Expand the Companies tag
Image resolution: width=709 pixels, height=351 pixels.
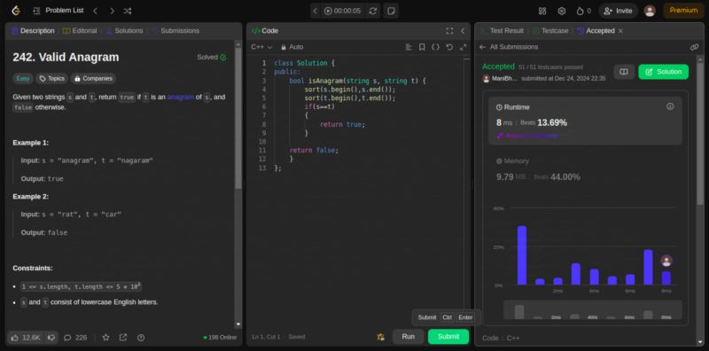click(93, 78)
